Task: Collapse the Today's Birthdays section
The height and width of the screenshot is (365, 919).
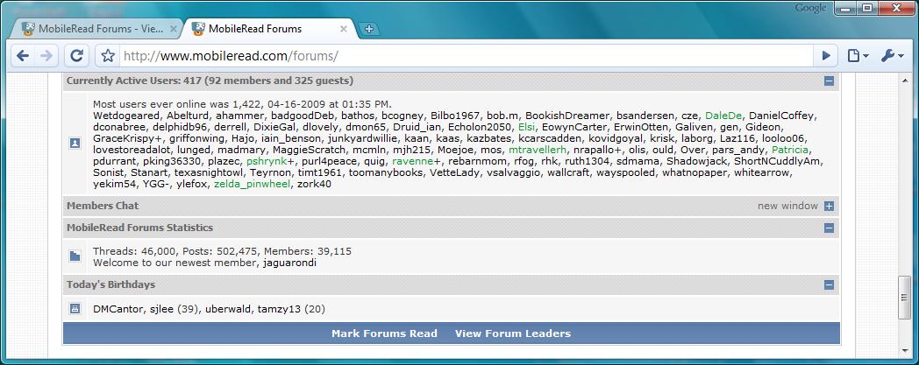Action: click(x=829, y=284)
